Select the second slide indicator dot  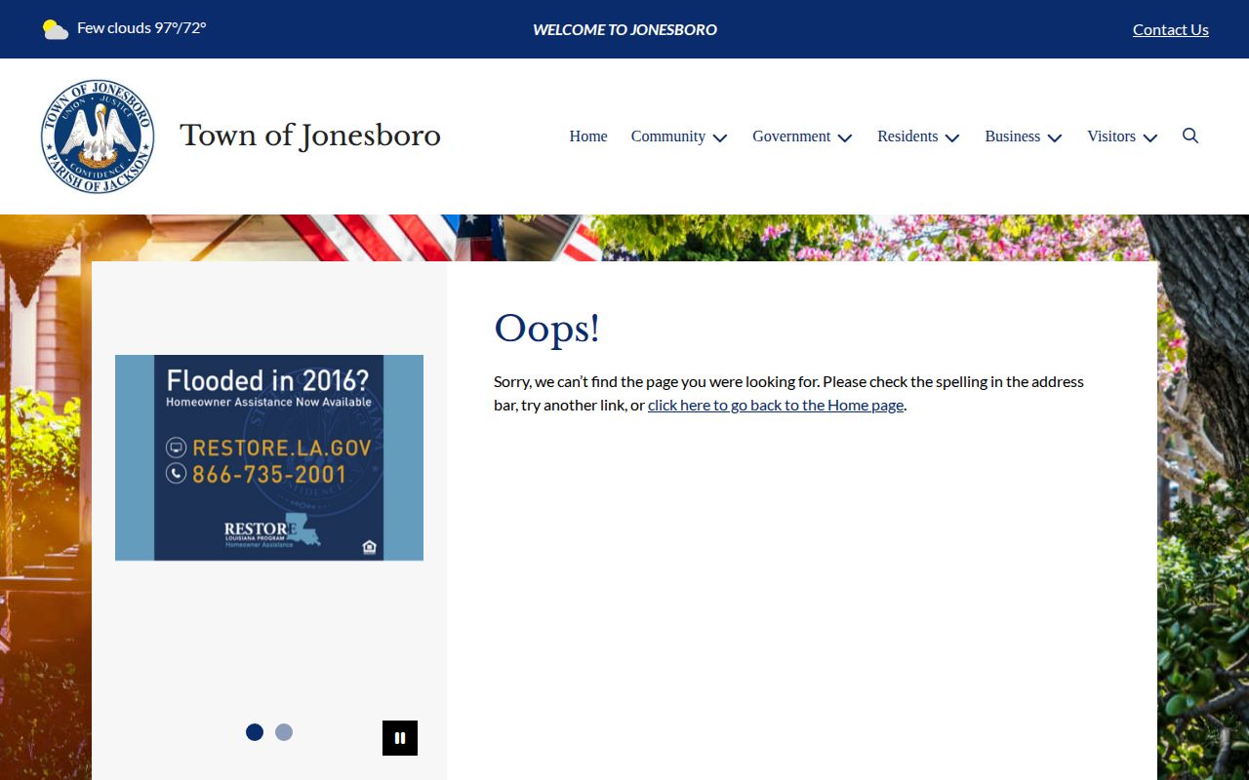pos(284,732)
